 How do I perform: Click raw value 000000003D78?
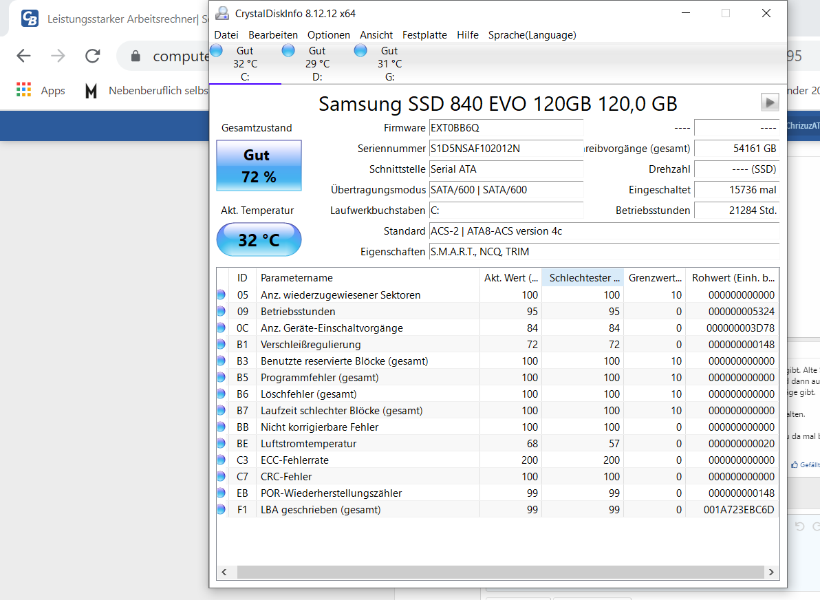pyautogui.click(x=740, y=328)
